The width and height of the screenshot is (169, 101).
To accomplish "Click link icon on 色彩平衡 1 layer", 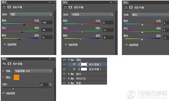I will [x=79, y=69].
